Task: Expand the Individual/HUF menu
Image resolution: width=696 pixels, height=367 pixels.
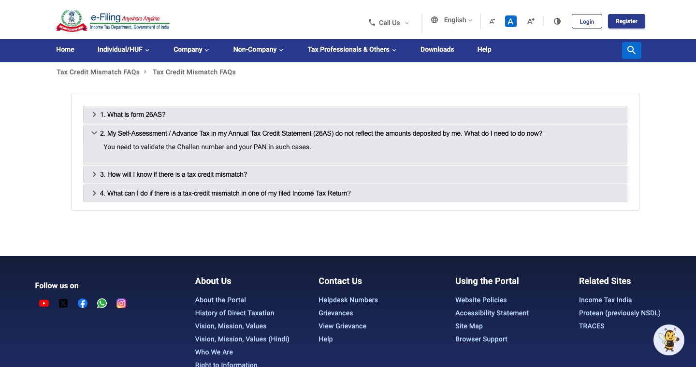Action: pos(123,49)
